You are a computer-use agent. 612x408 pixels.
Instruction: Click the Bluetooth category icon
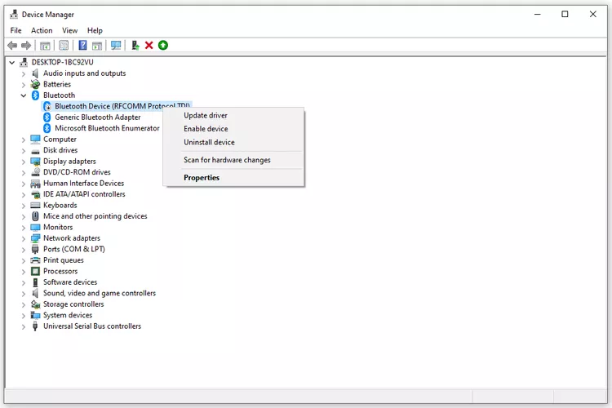coord(35,95)
